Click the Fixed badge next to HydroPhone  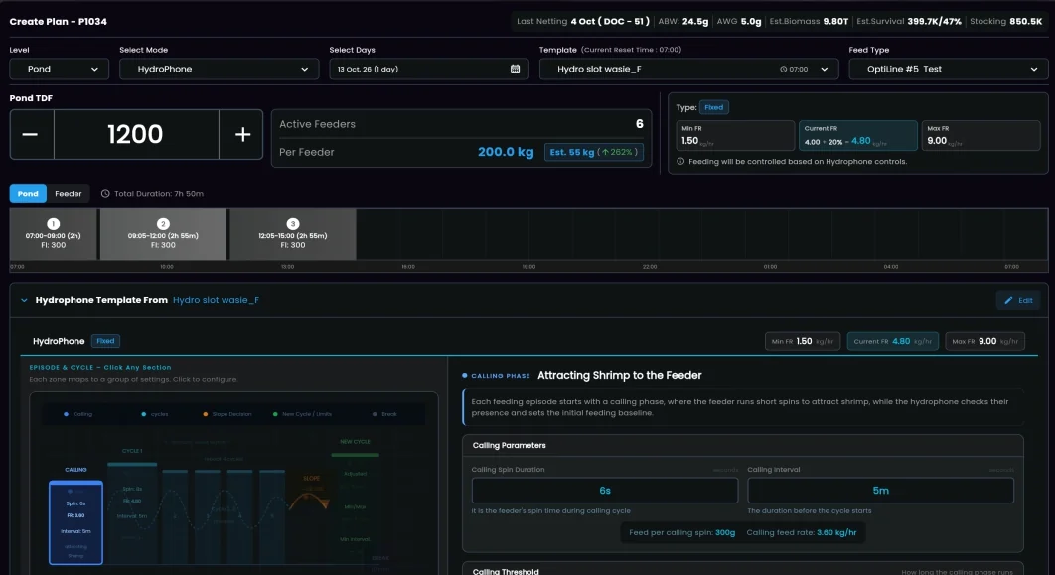coord(105,341)
